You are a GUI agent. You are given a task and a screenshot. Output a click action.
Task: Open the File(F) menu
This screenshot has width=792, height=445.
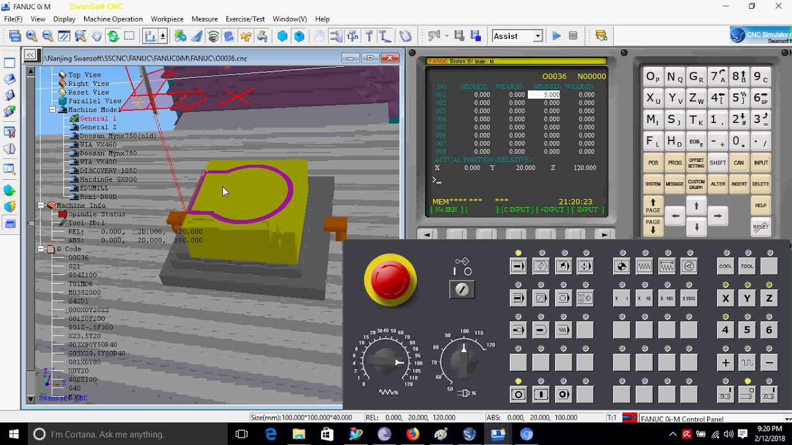(13, 19)
